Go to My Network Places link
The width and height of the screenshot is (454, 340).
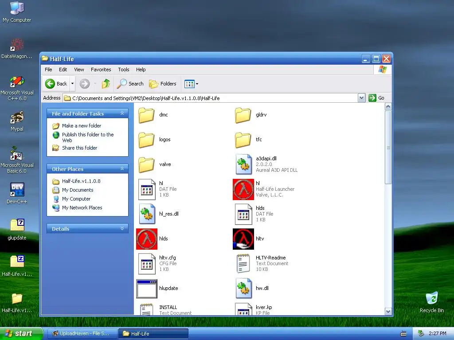click(x=82, y=208)
